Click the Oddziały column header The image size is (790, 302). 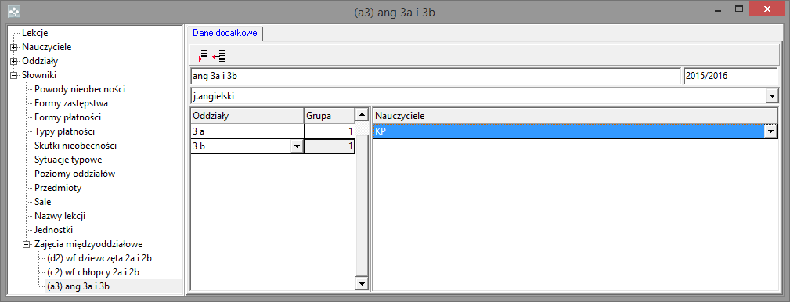pos(247,116)
